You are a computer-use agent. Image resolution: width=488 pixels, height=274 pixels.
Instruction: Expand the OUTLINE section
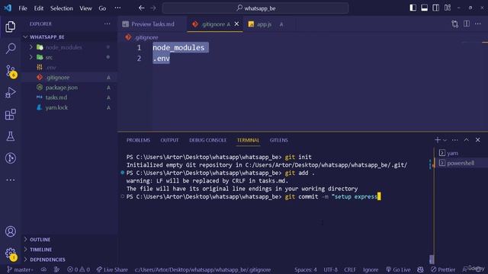click(40, 240)
